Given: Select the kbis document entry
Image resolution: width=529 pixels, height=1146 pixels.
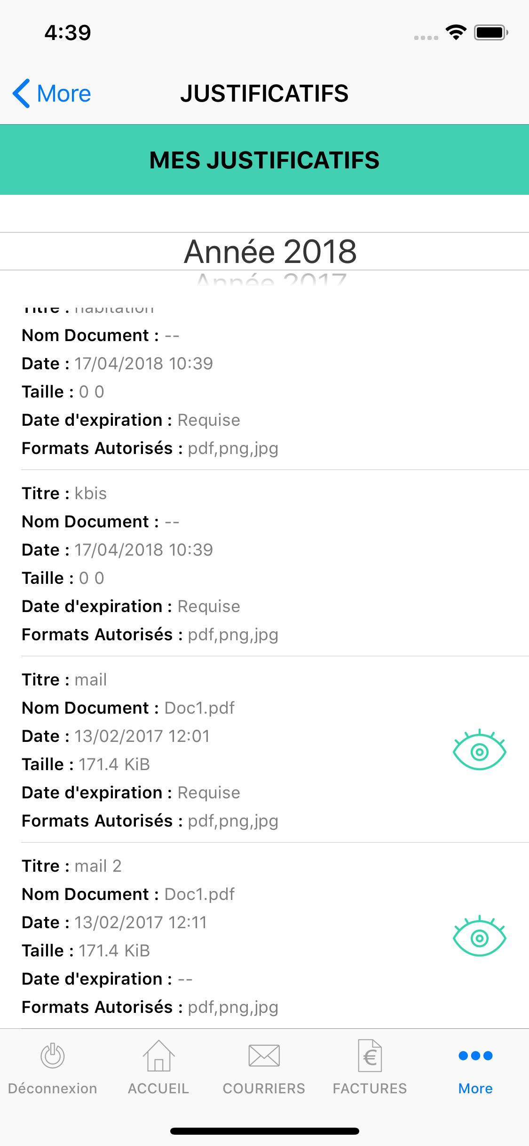Looking at the screenshot, I should click(x=275, y=564).
